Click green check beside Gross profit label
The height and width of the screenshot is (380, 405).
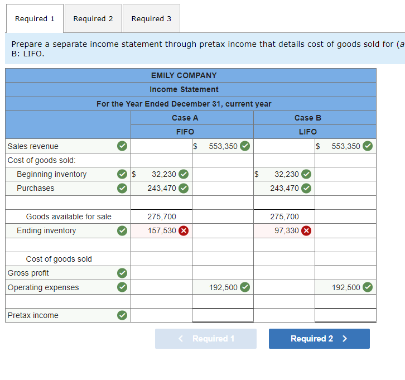click(122, 273)
